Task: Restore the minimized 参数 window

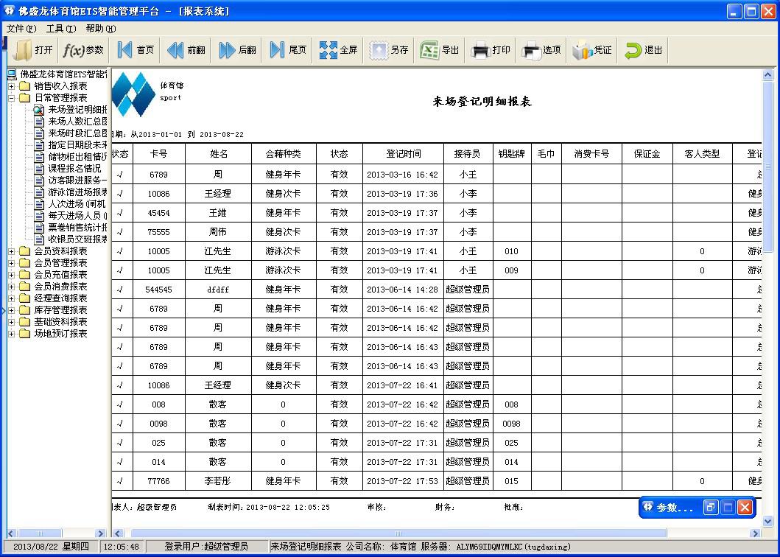Action: [x=710, y=507]
